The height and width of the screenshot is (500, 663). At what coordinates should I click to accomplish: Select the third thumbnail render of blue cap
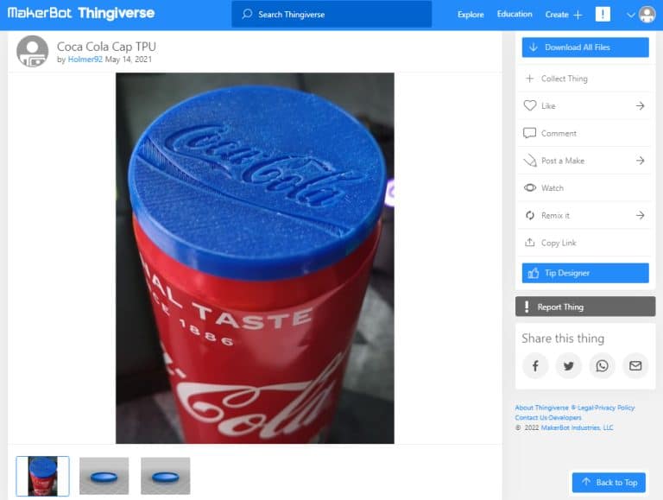(x=166, y=476)
